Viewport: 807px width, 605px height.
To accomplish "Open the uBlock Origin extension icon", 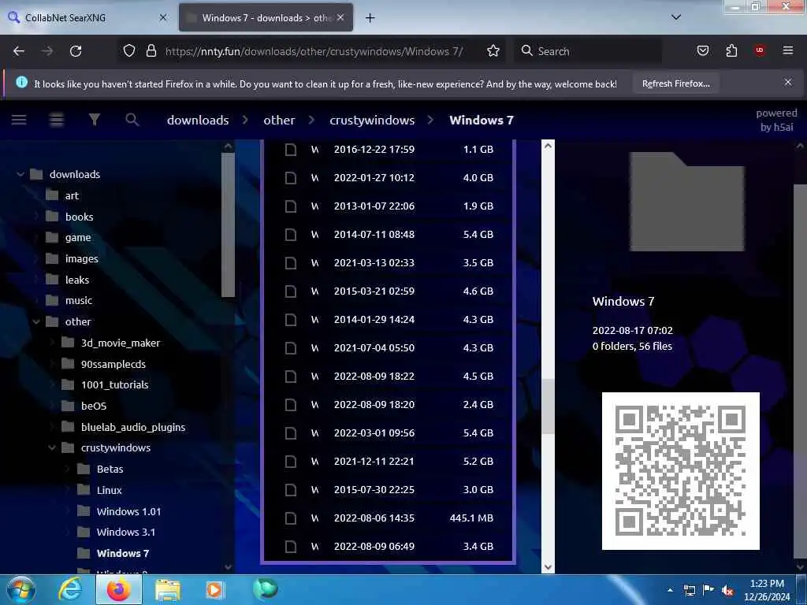I will (760, 50).
